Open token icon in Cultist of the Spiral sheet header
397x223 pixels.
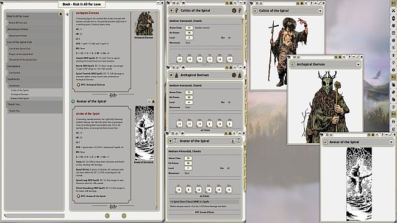point(240,10)
